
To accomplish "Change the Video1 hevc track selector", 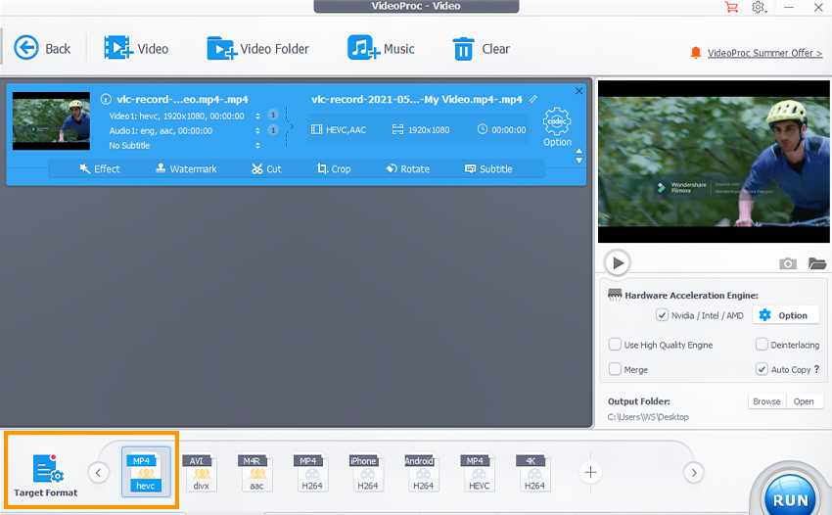I will point(257,116).
